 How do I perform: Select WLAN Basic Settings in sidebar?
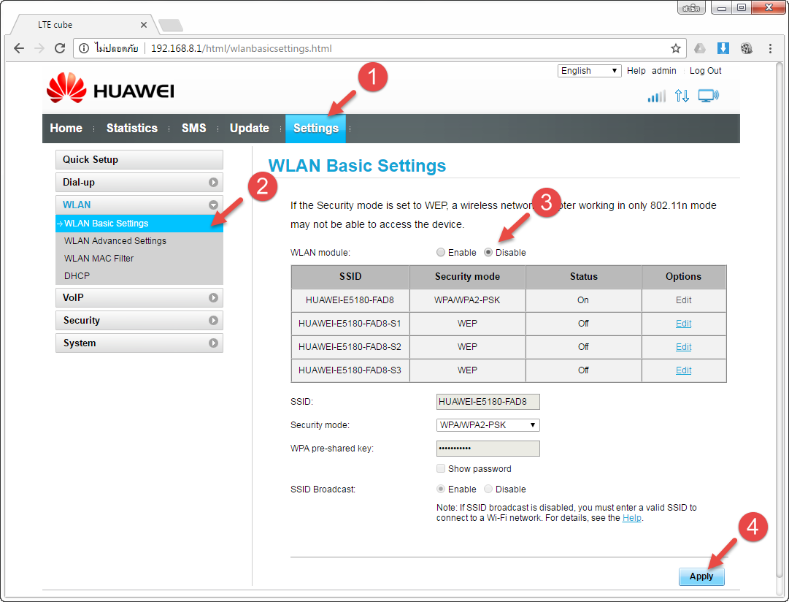(139, 223)
